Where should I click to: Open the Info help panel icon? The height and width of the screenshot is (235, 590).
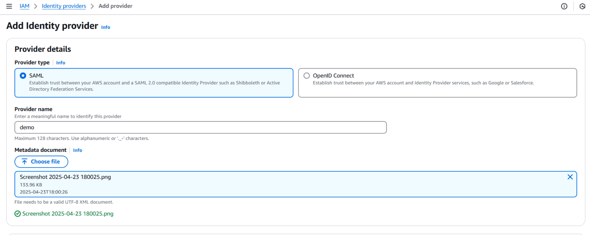click(x=564, y=6)
